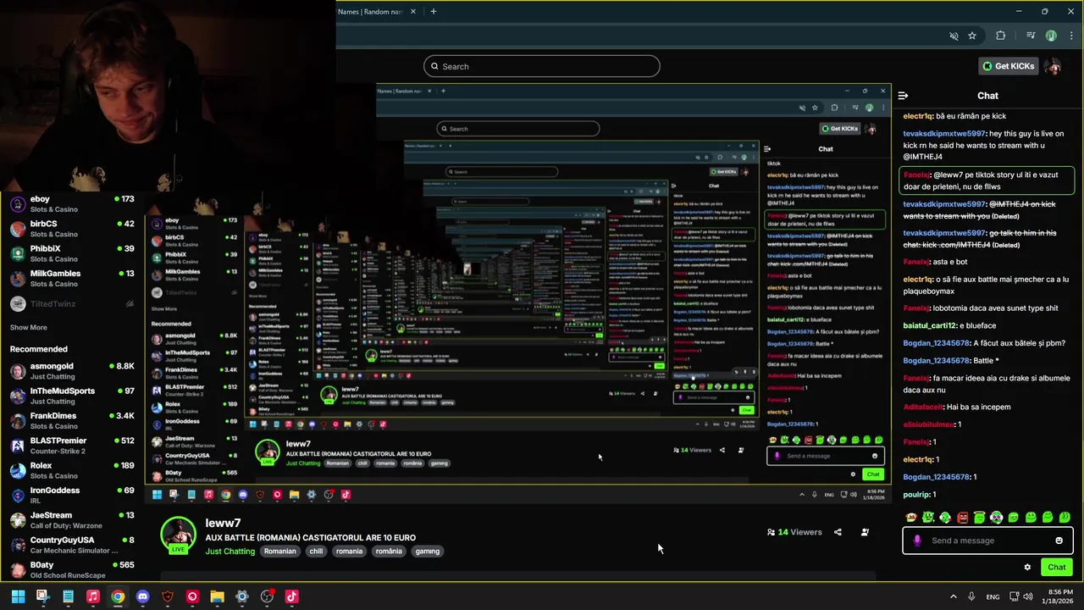Screen dimensions: 1084x610
Task: Open offline TiltedTwinz channel
Action: [73, 303]
